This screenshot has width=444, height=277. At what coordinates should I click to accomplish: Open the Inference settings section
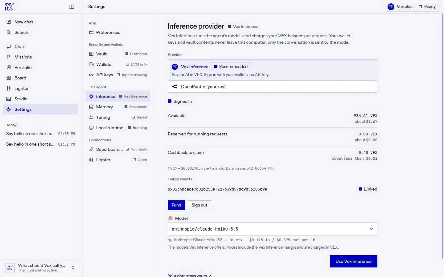coord(118,96)
